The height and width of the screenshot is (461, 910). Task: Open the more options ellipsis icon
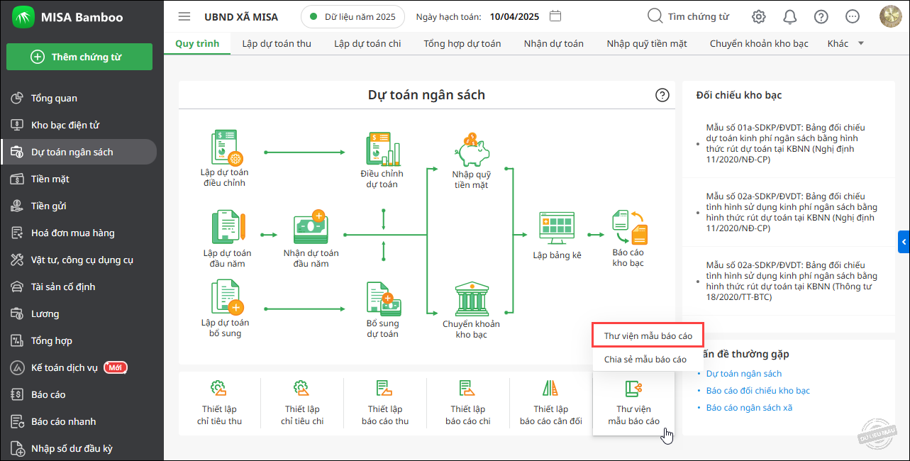(x=853, y=16)
